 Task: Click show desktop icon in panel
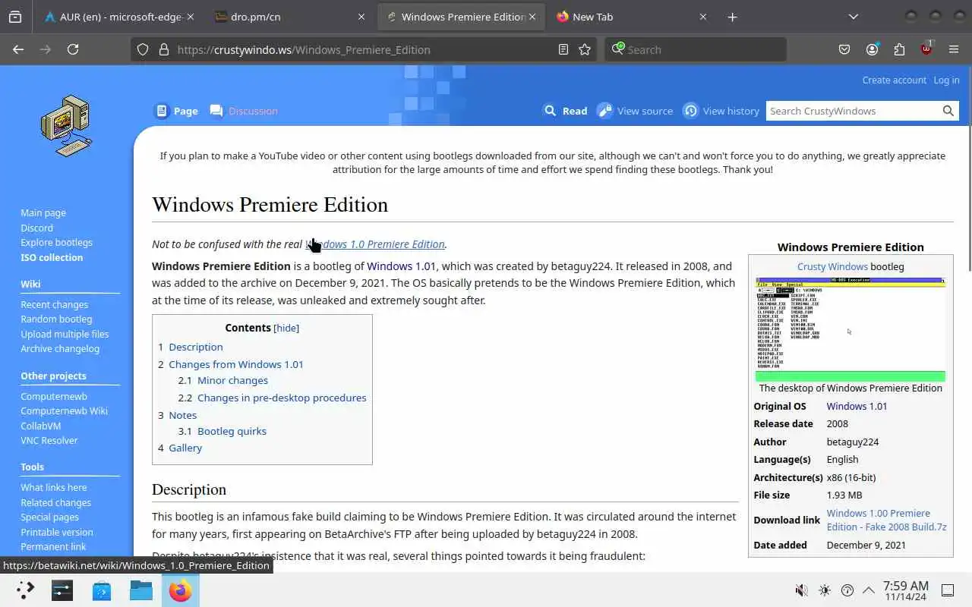pyautogui.click(x=948, y=590)
